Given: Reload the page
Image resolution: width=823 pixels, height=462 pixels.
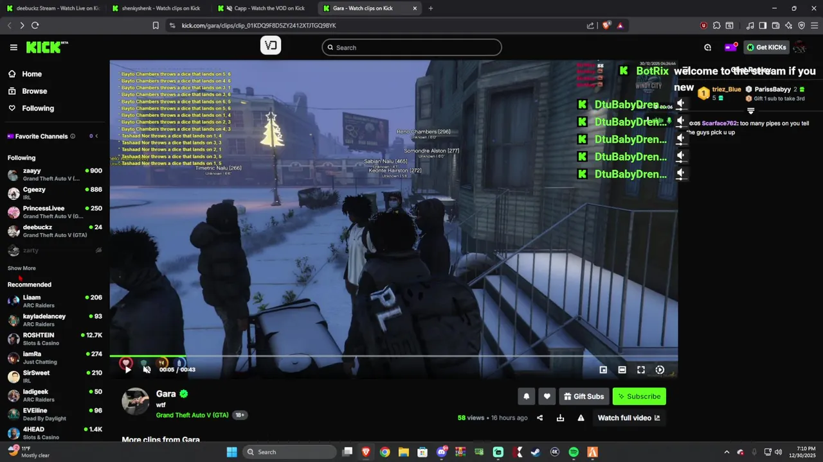Looking at the screenshot, I should (x=35, y=26).
